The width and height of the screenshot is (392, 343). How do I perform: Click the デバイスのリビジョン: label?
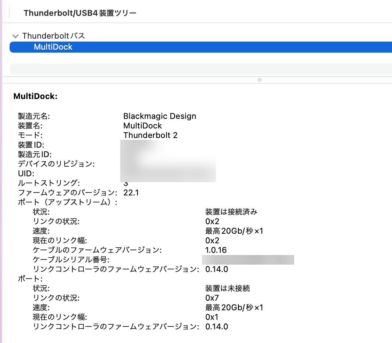[x=57, y=164]
